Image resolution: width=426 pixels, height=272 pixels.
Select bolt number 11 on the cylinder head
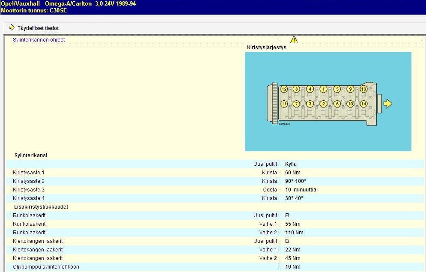click(x=284, y=104)
